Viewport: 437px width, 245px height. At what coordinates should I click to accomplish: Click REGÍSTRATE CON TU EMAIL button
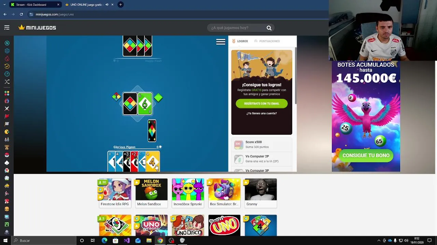pyautogui.click(x=262, y=103)
